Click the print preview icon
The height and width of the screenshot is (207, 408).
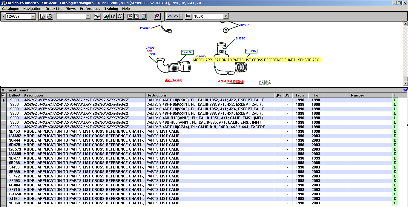pos(43,16)
